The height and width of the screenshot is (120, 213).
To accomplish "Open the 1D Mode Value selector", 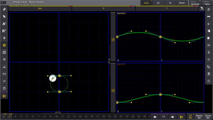I will click(x=207, y=3).
